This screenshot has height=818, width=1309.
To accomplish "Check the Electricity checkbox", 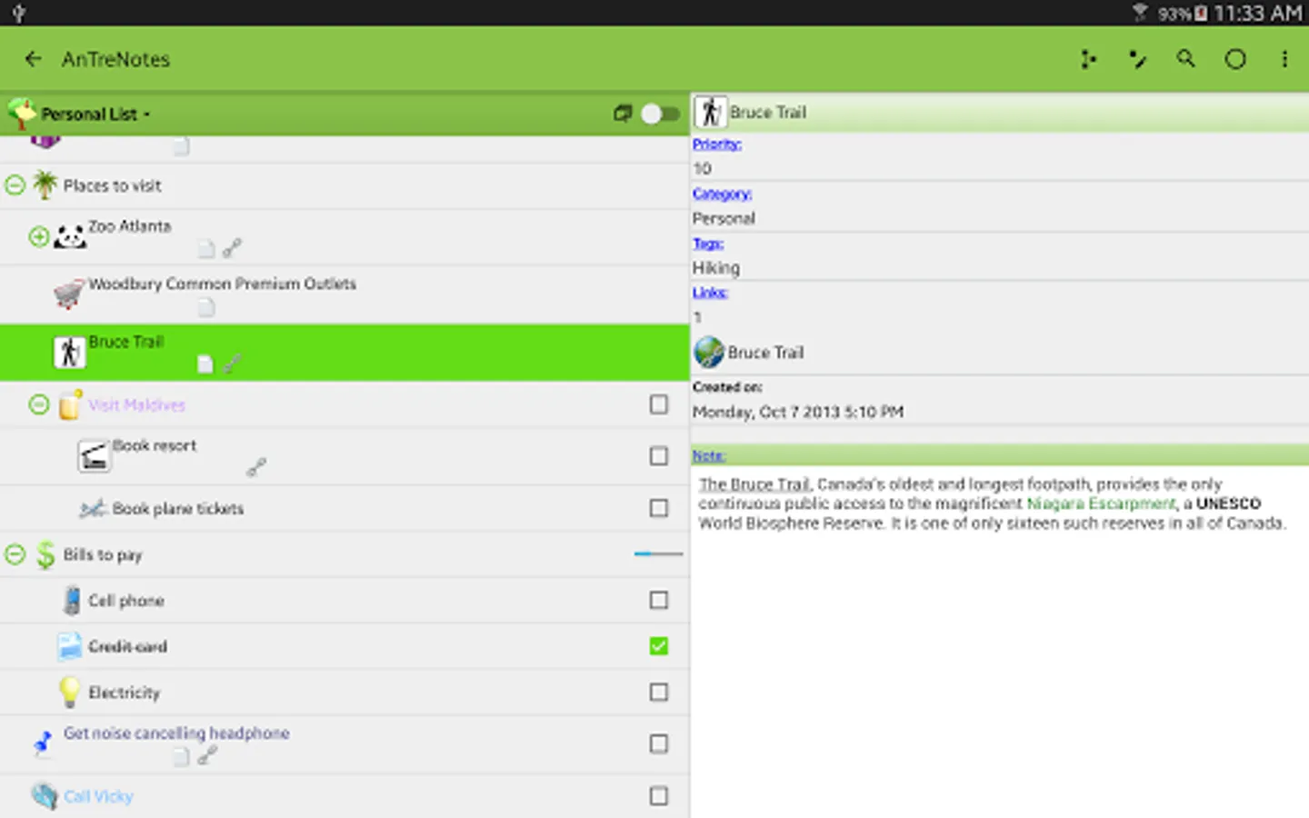I will (659, 693).
